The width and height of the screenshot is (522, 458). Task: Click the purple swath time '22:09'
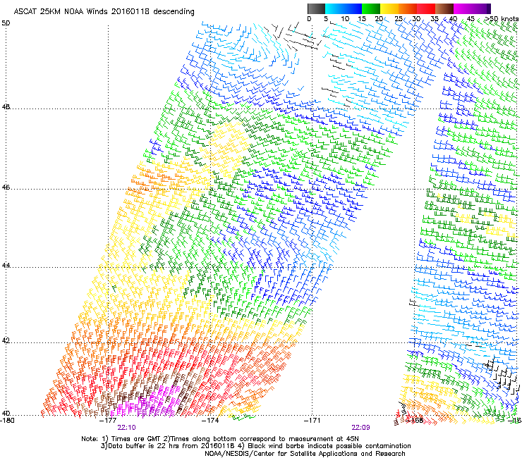click(x=361, y=428)
